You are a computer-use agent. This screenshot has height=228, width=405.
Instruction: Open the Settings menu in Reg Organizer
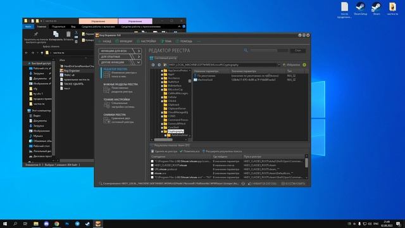coord(146,41)
